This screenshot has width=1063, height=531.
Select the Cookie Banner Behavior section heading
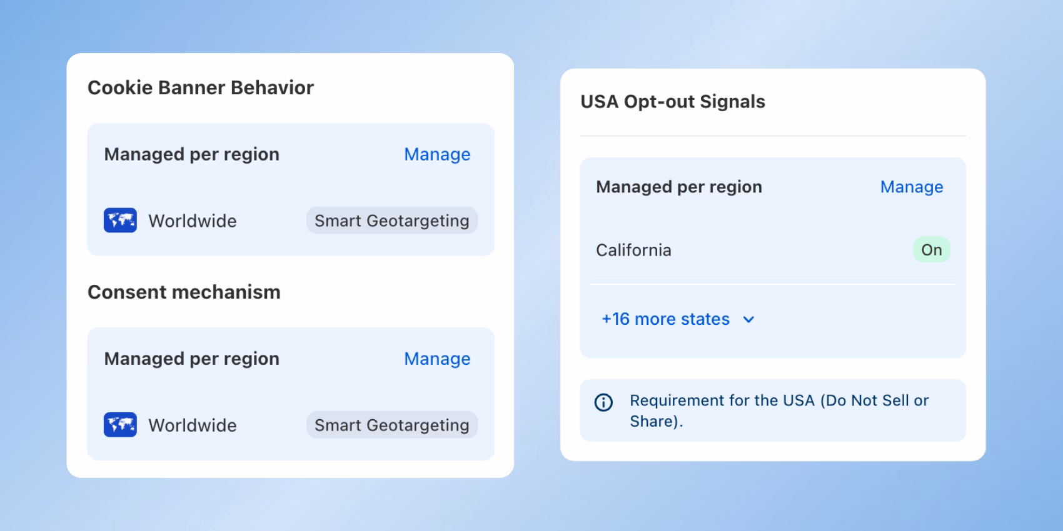(x=201, y=87)
